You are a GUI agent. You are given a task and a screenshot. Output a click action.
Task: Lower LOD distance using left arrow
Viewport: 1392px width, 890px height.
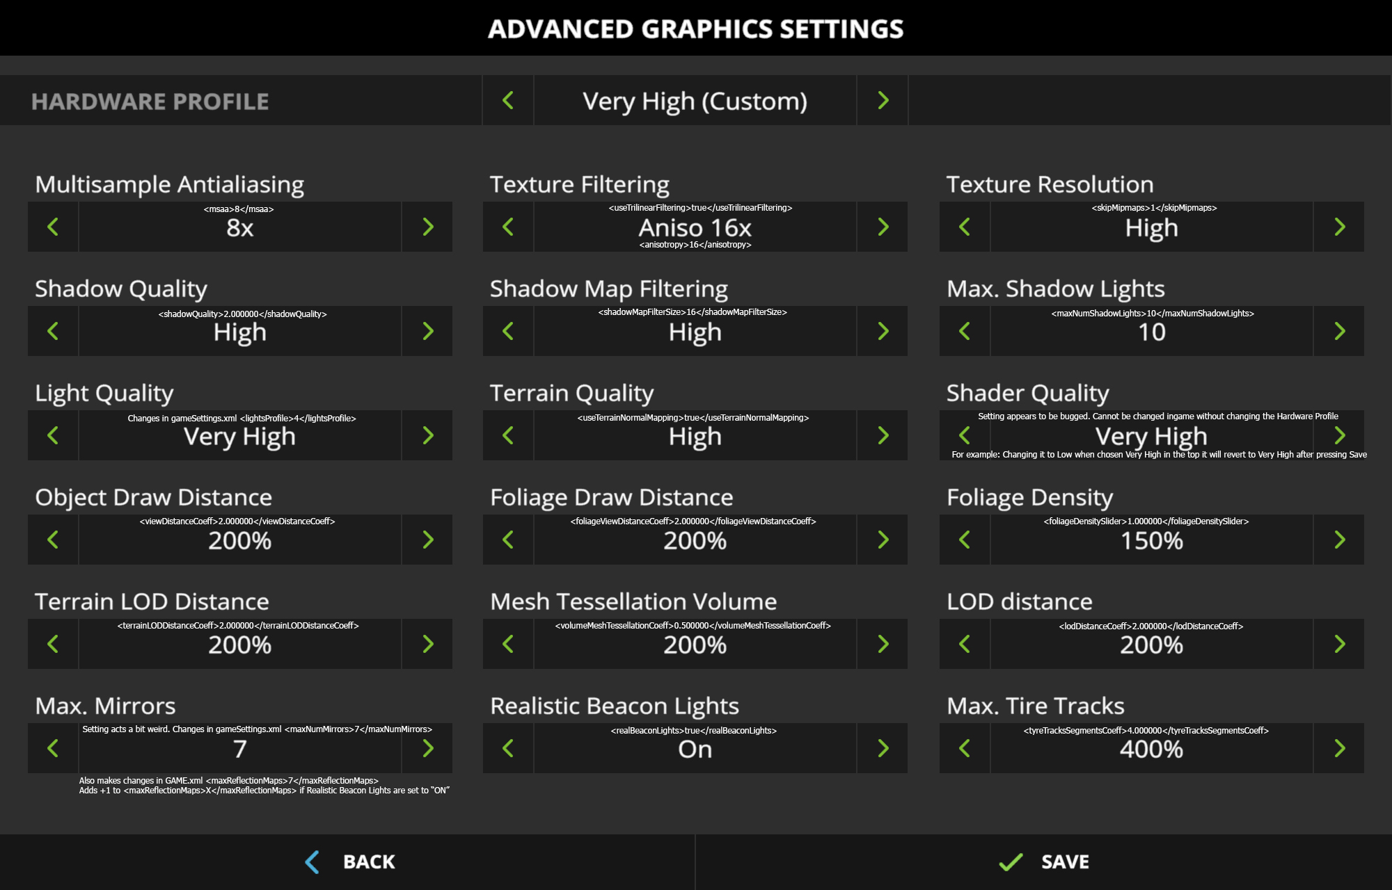coord(965,644)
